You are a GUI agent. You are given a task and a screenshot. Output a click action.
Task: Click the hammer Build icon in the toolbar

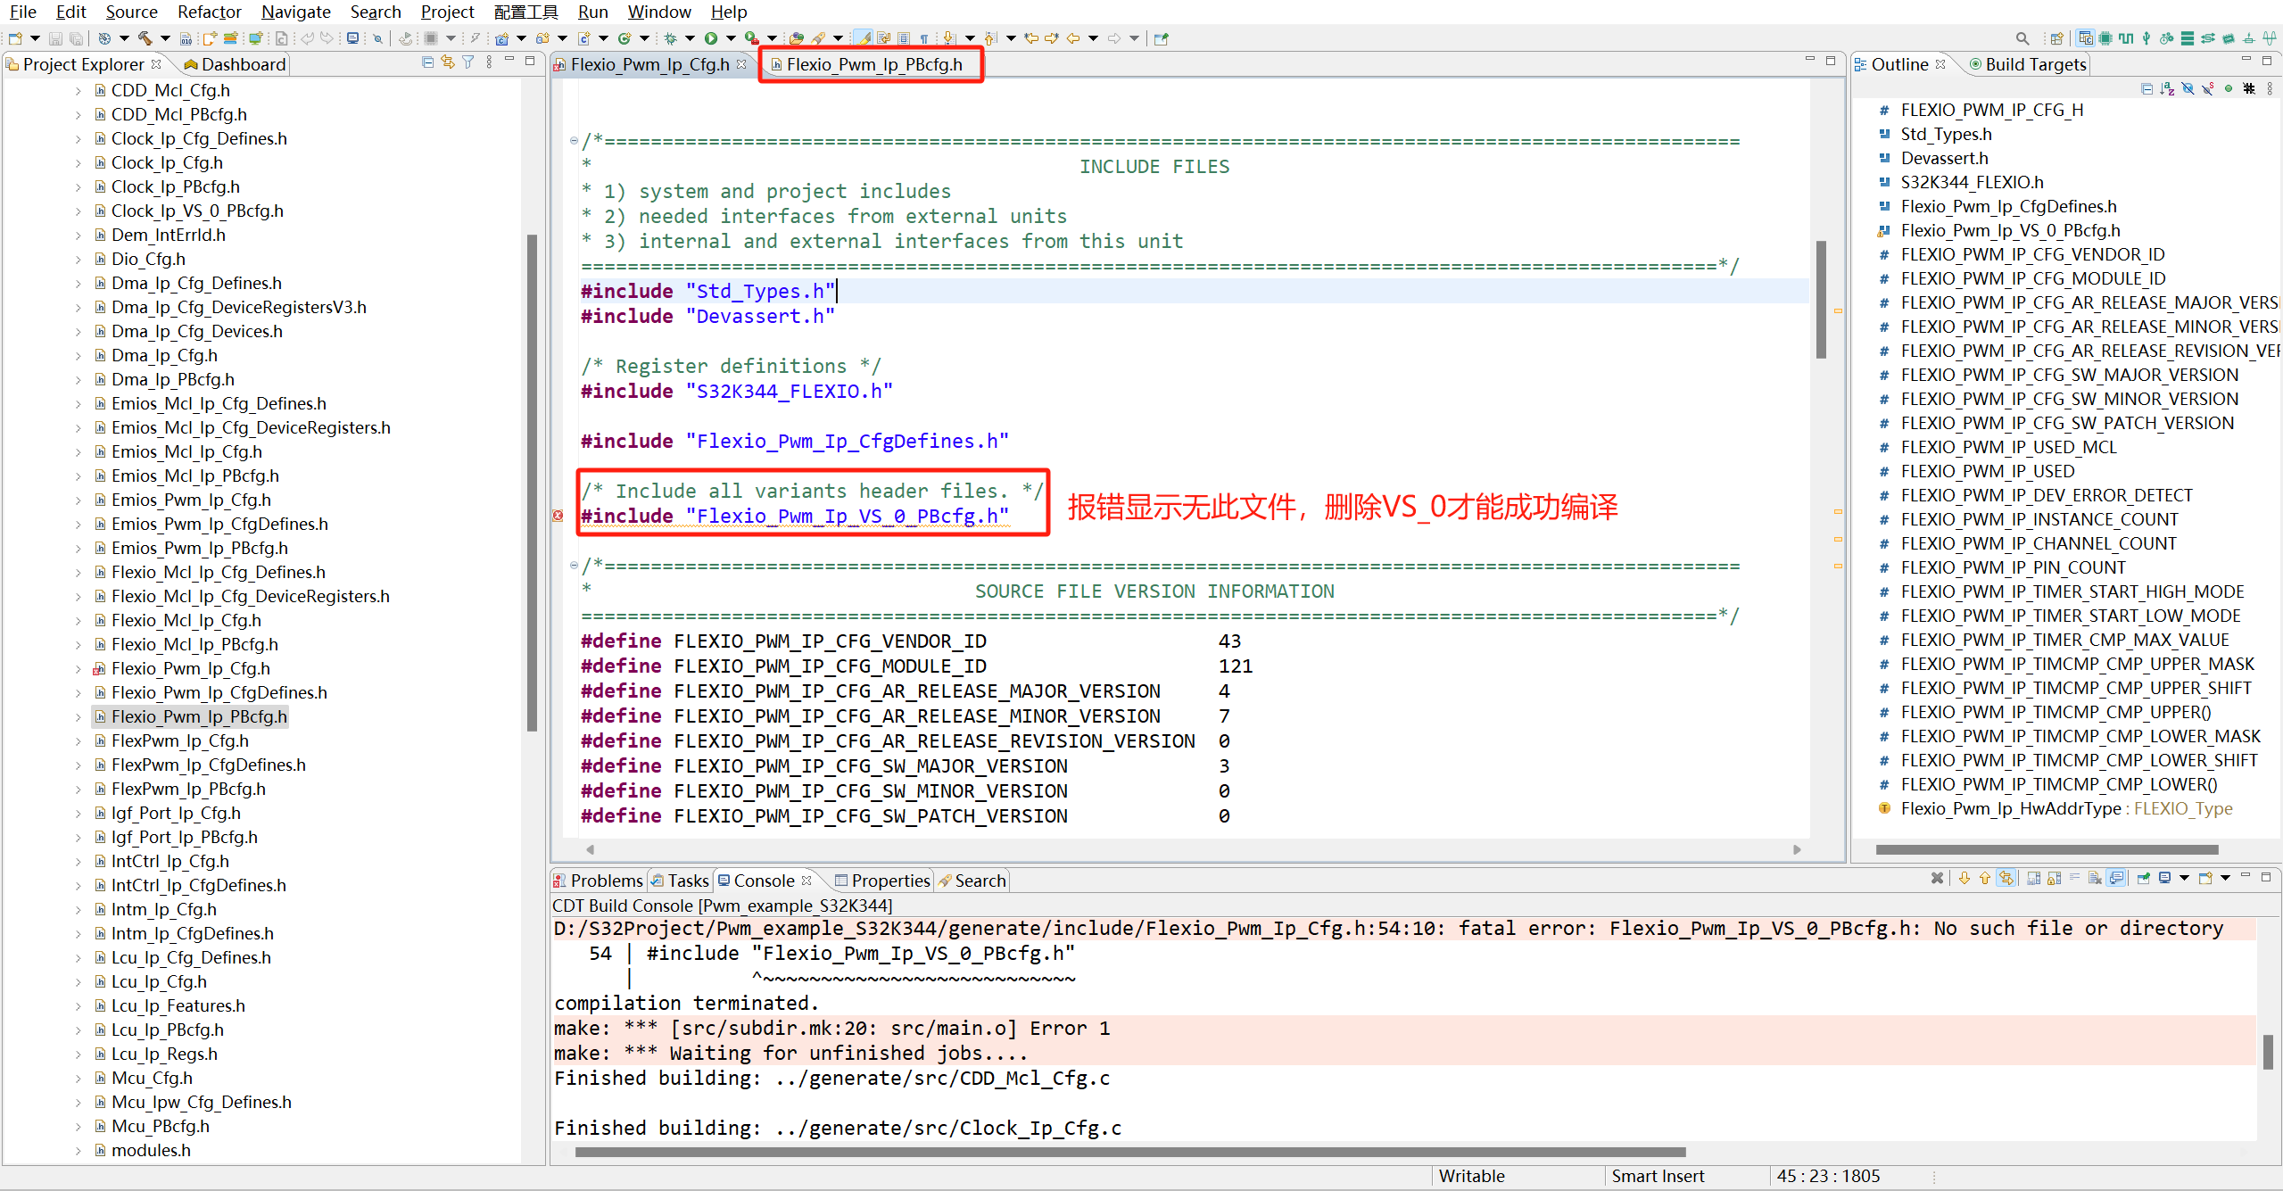[145, 38]
